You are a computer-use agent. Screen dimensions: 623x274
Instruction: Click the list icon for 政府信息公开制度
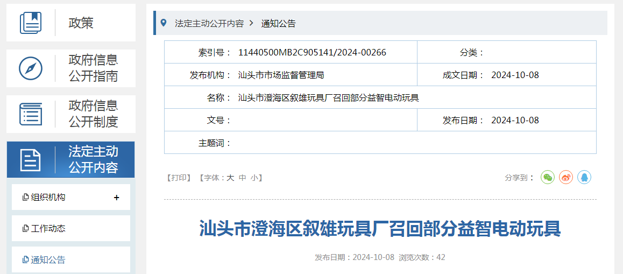pyautogui.click(x=31, y=114)
